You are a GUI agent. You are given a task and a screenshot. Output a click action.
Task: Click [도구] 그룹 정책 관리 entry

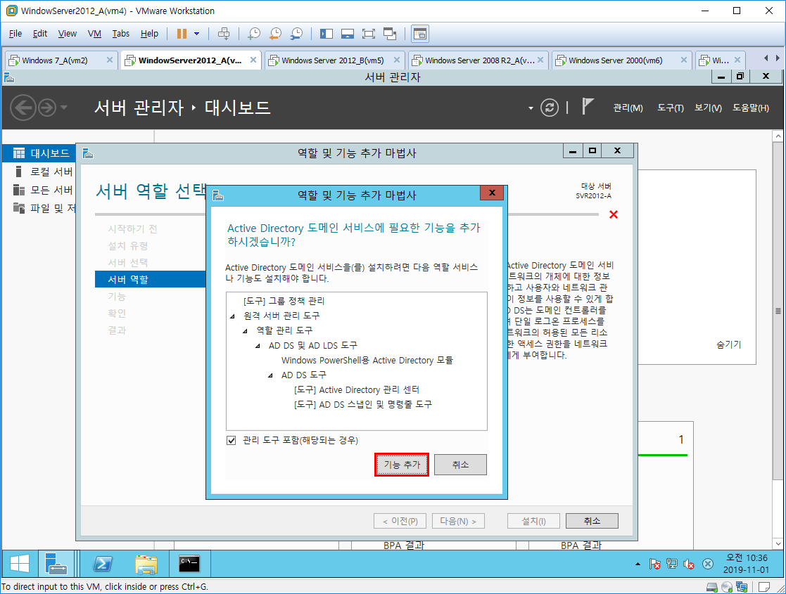point(284,301)
